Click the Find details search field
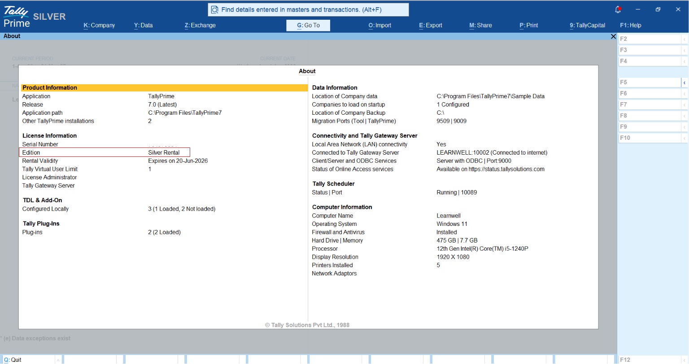The height and width of the screenshot is (364, 689). tap(308, 9)
